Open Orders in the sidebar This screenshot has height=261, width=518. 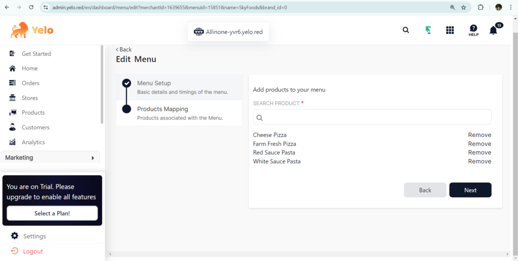click(x=31, y=83)
